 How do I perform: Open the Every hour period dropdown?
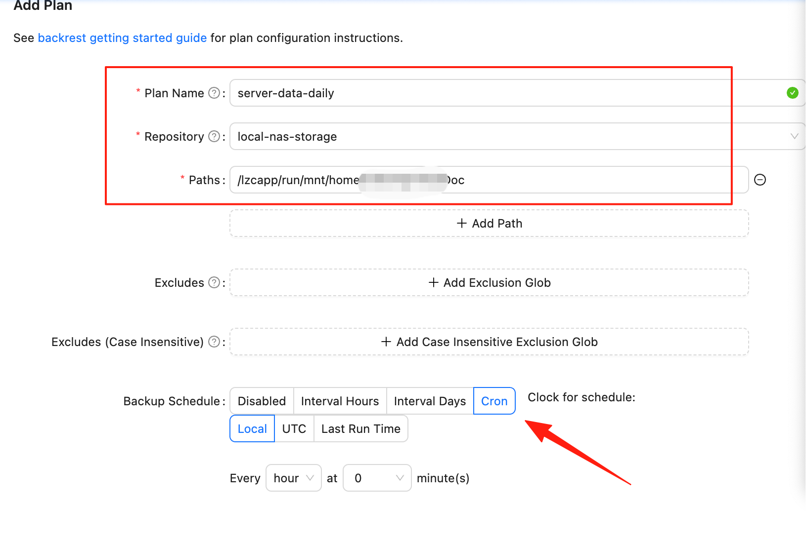pos(294,478)
